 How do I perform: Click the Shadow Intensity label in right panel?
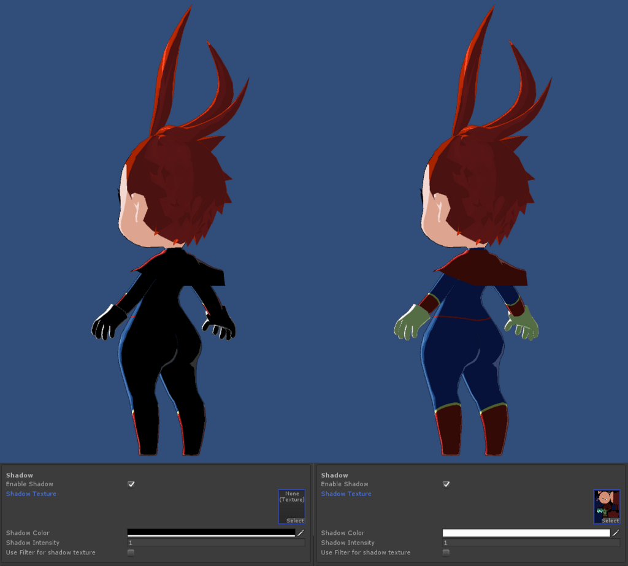coord(348,543)
